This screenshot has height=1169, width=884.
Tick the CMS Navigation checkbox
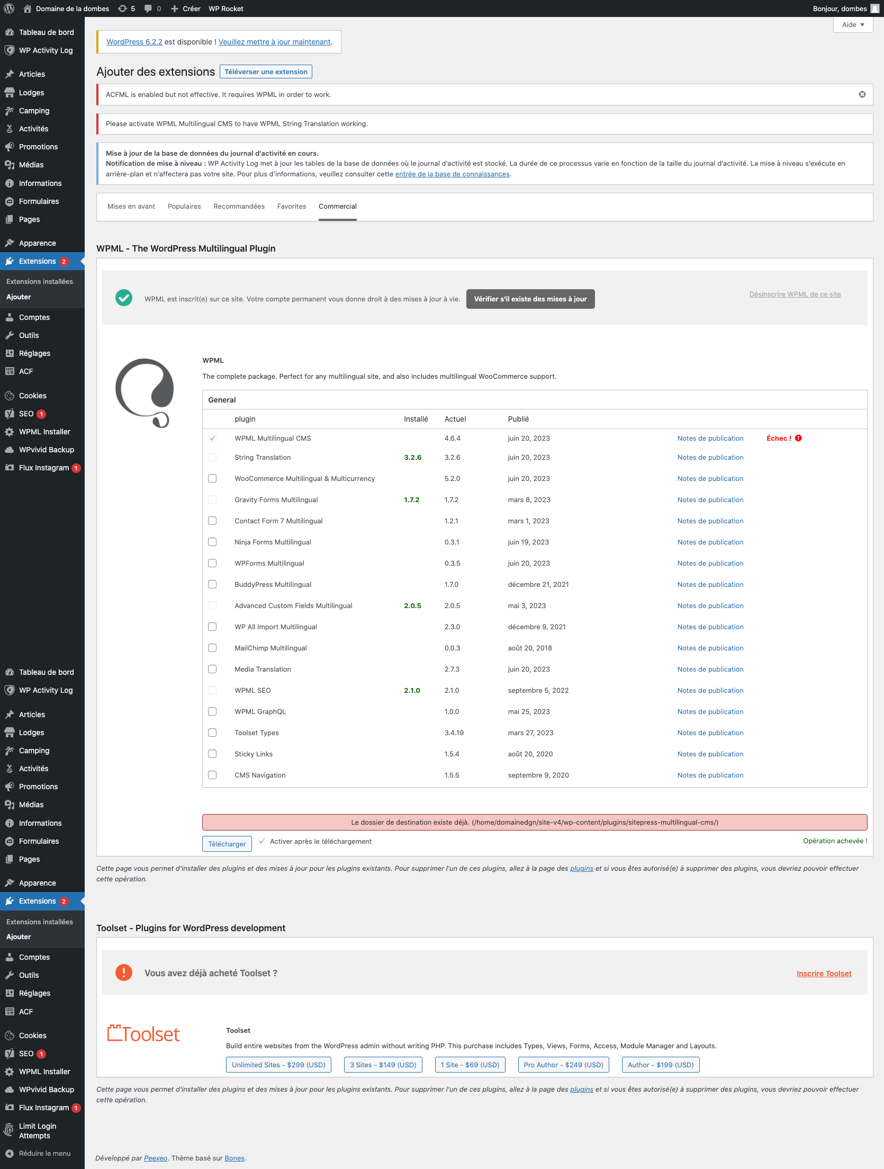point(212,775)
